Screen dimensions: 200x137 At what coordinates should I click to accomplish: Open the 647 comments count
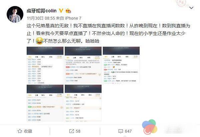click(x=128, y=131)
